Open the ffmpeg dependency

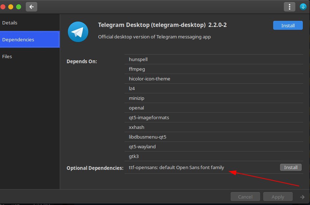[214, 69]
